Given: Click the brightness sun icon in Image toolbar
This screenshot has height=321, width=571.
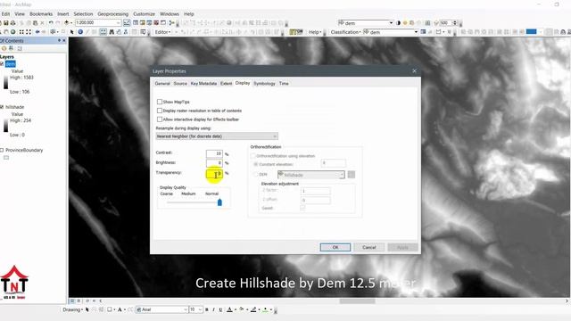Looking at the screenshot, I should [405, 23].
